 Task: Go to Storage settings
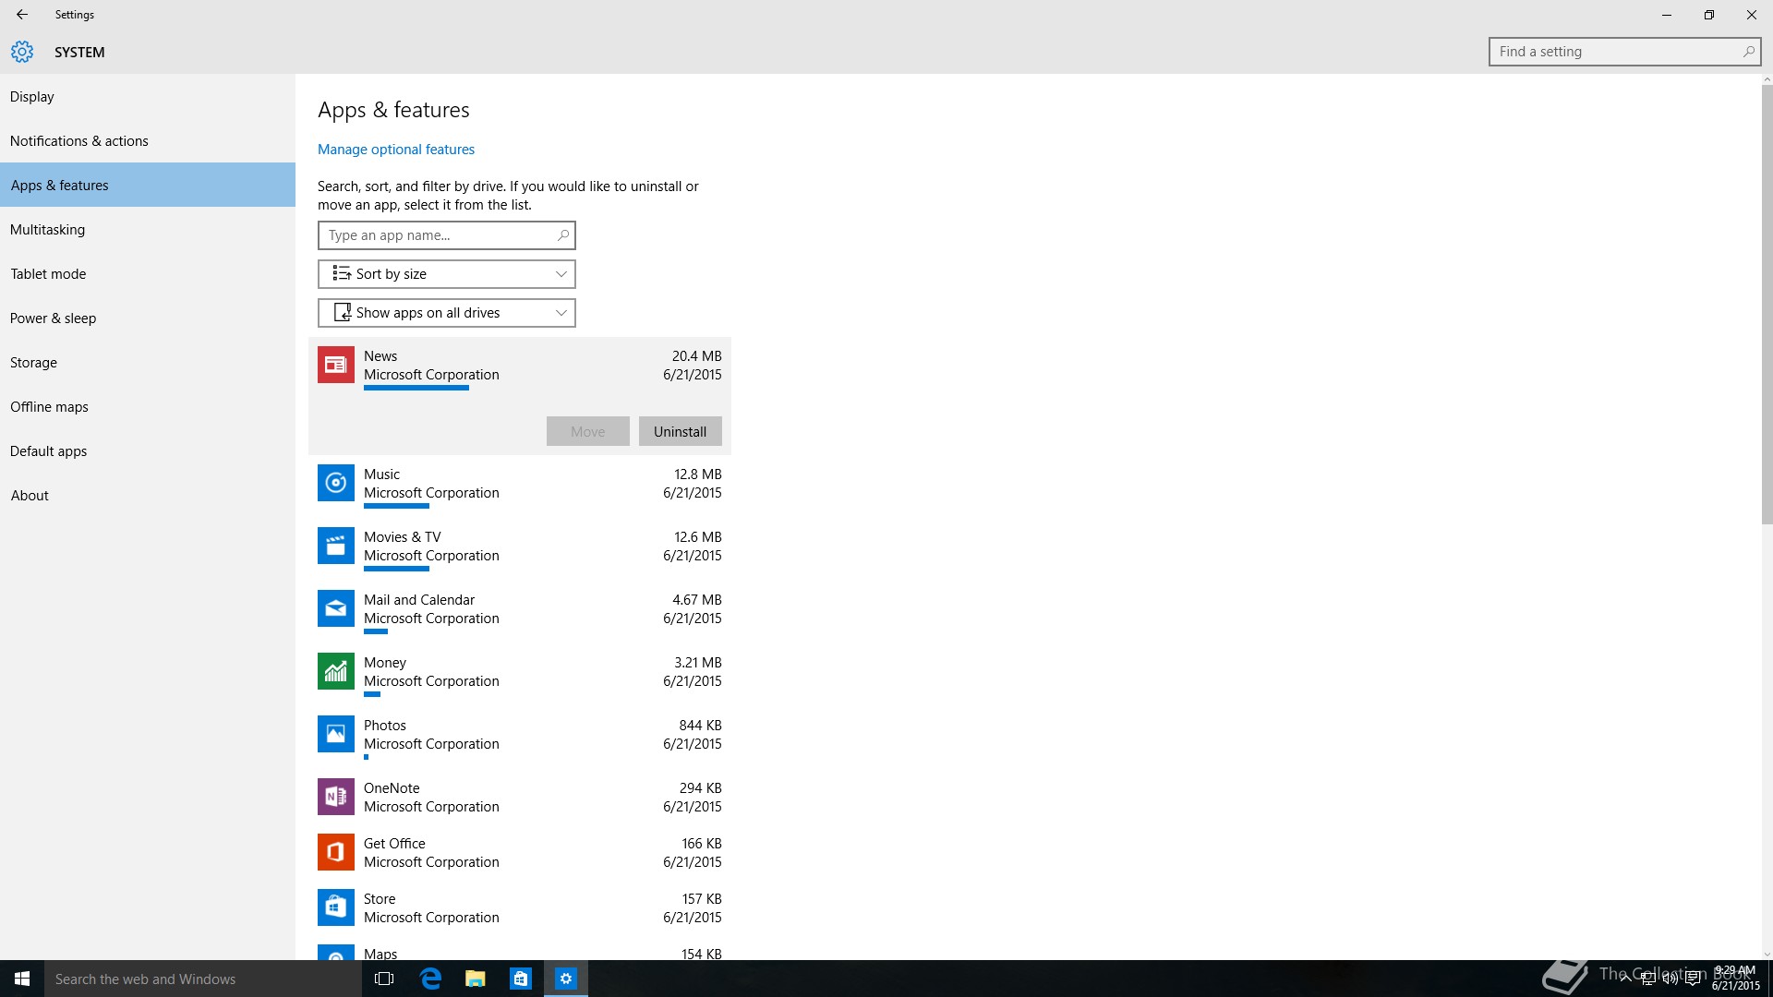coord(148,363)
